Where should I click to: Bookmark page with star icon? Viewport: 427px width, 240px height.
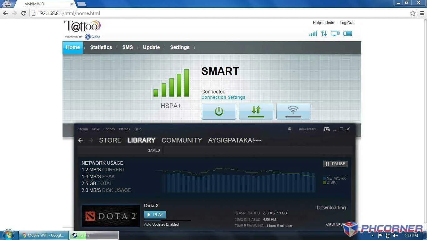[x=413, y=13]
